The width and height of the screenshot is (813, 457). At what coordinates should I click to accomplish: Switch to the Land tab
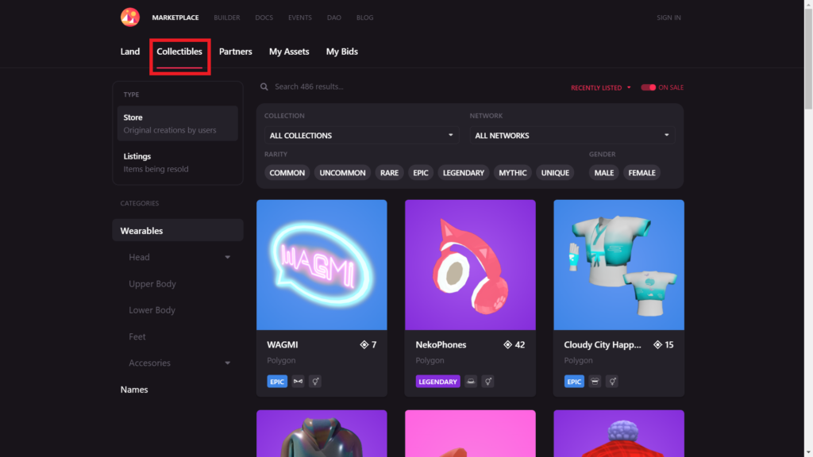[130, 52]
